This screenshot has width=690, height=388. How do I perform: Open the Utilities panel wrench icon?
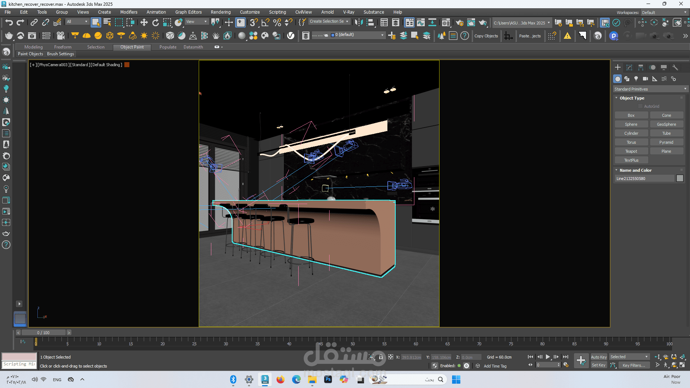675,68
